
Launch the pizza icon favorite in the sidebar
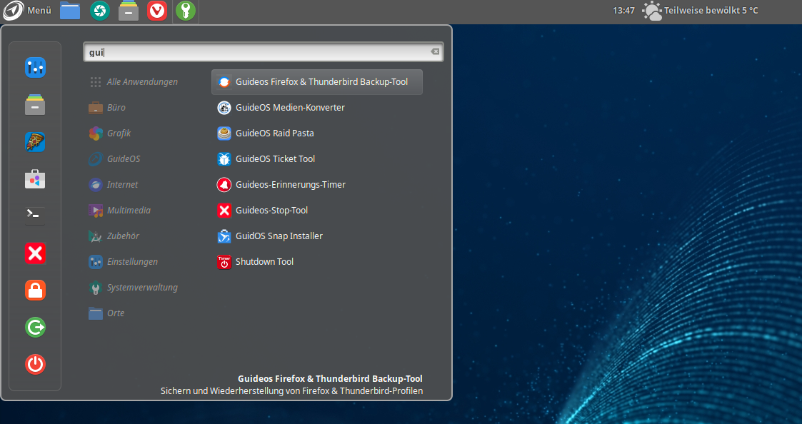click(x=35, y=141)
